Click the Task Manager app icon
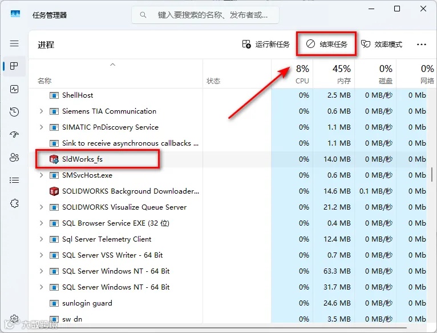 [x=15, y=14]
